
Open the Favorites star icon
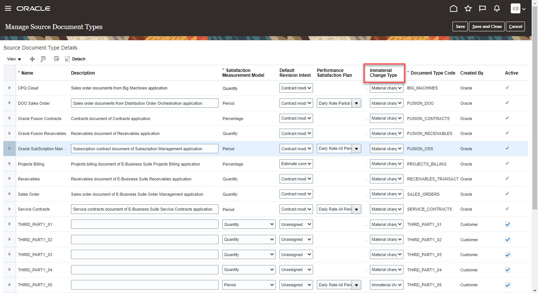point(468,9)
